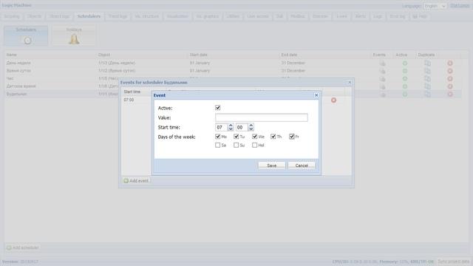This screenshot has width=473, height=266.
Task: Duplicate the Час scheduler
Action: click(427, 79)
